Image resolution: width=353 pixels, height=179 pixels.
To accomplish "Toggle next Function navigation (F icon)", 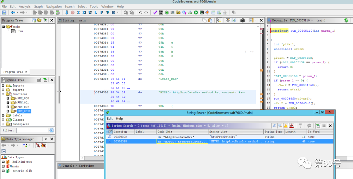I will tap(102, 13).
